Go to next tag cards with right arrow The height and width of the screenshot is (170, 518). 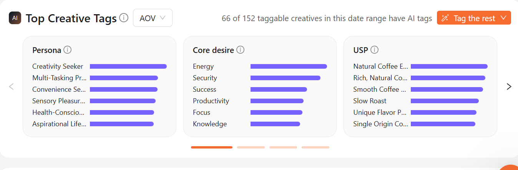click(x=509, y=86)
